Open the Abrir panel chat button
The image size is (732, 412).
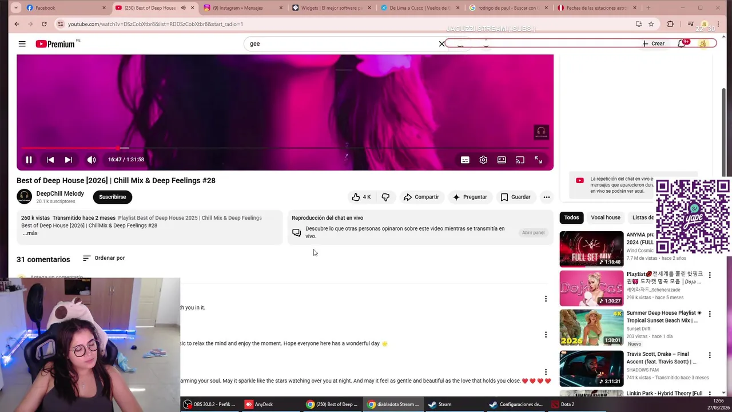tap(533, 232)
